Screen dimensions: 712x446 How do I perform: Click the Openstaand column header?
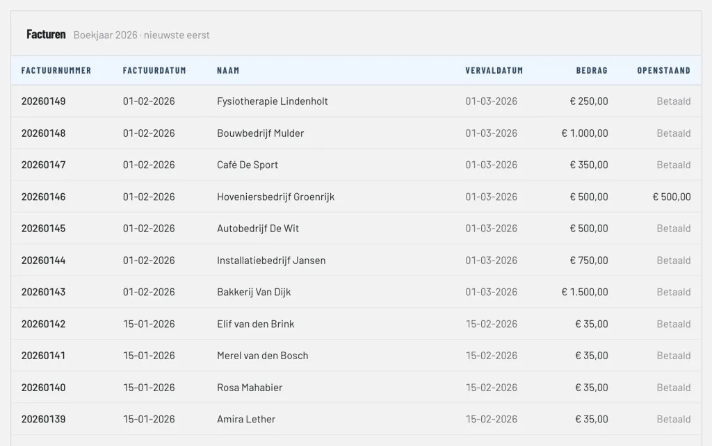click(x=664, y=70)
